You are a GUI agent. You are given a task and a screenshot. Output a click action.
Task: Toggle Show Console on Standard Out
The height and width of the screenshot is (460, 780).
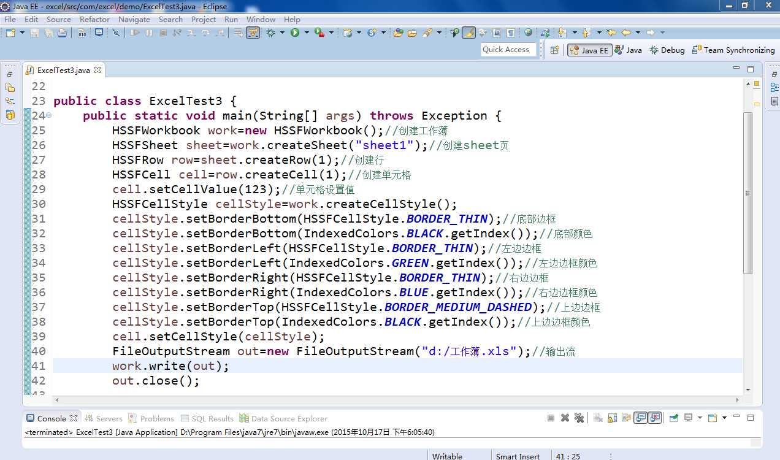coord(640,418)
